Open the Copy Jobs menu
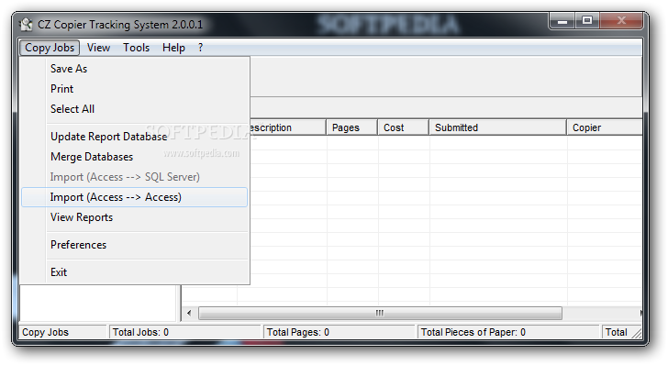Image resolution: width=668 pixels, height=365 pixels. pyautogui.click(x=50, y=48)
